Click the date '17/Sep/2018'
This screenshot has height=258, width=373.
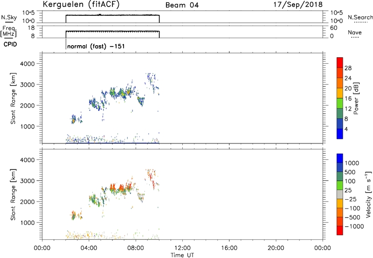tap(298, 5)
